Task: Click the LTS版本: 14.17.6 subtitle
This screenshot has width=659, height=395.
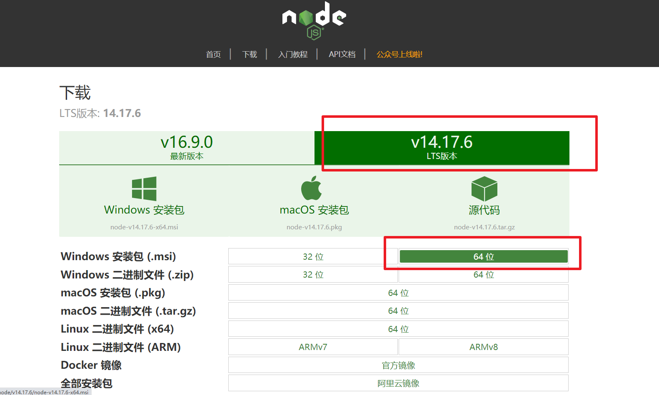Action: 100,113
